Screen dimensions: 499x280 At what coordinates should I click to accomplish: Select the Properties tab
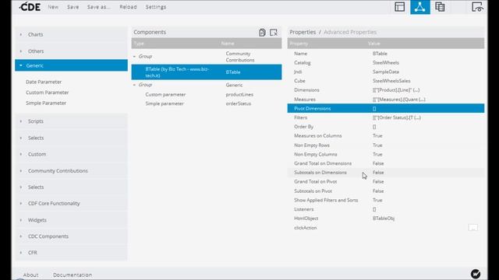pos(303,32)
